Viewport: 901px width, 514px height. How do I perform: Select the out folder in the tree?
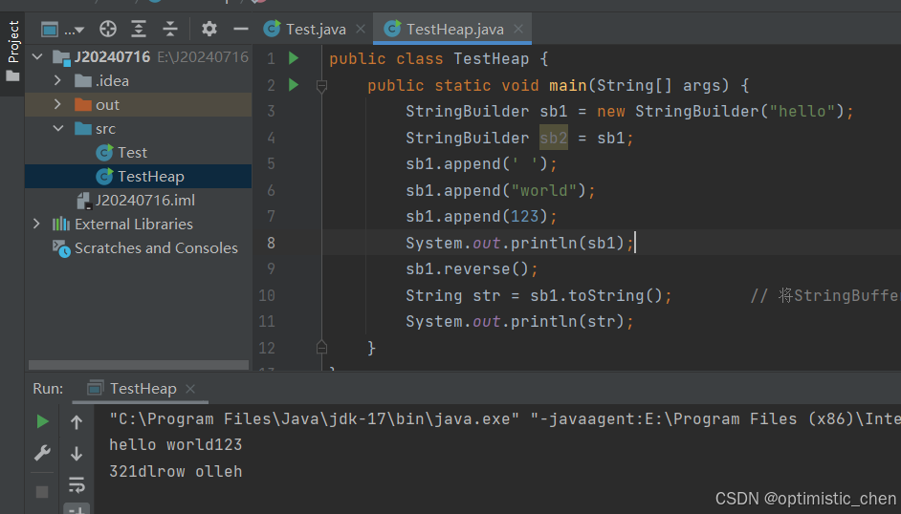click(139, 104)
